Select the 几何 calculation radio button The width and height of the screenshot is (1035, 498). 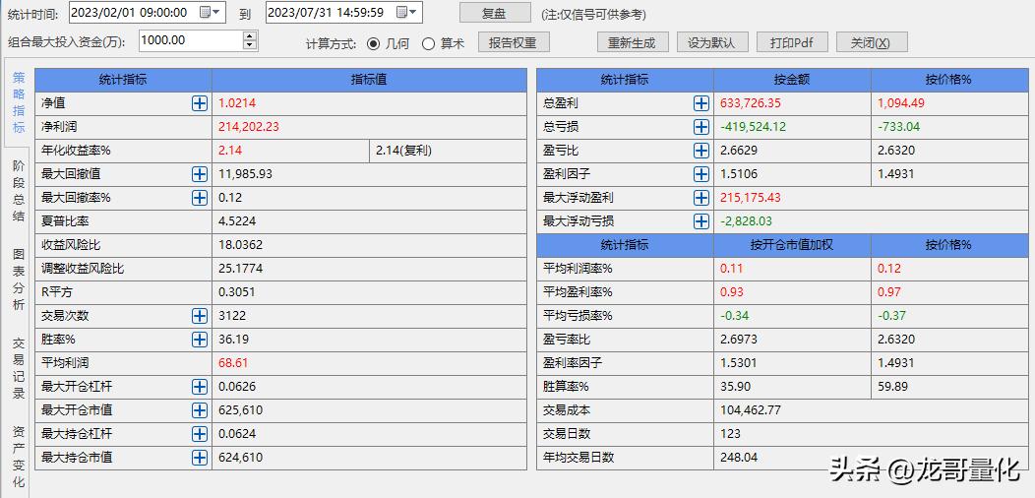(x=374, y=43)
